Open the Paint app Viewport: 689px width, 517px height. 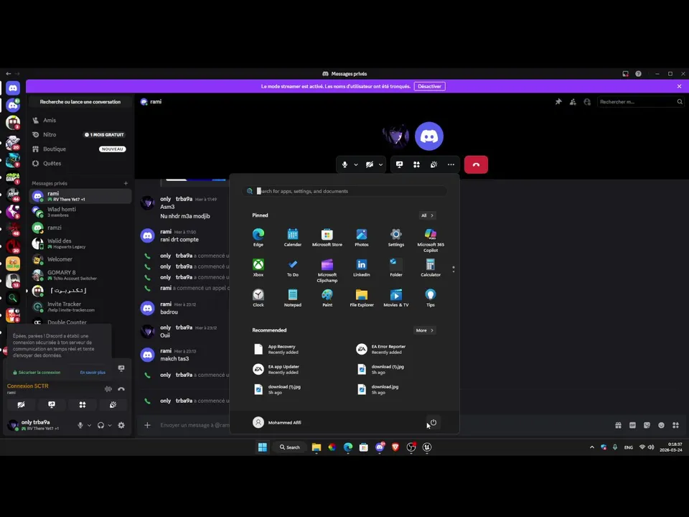point(327,297)
